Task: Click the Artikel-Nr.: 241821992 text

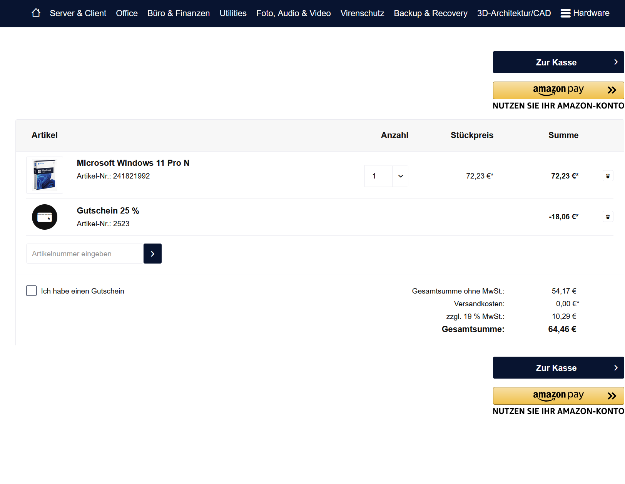Action: click(113, 176)
